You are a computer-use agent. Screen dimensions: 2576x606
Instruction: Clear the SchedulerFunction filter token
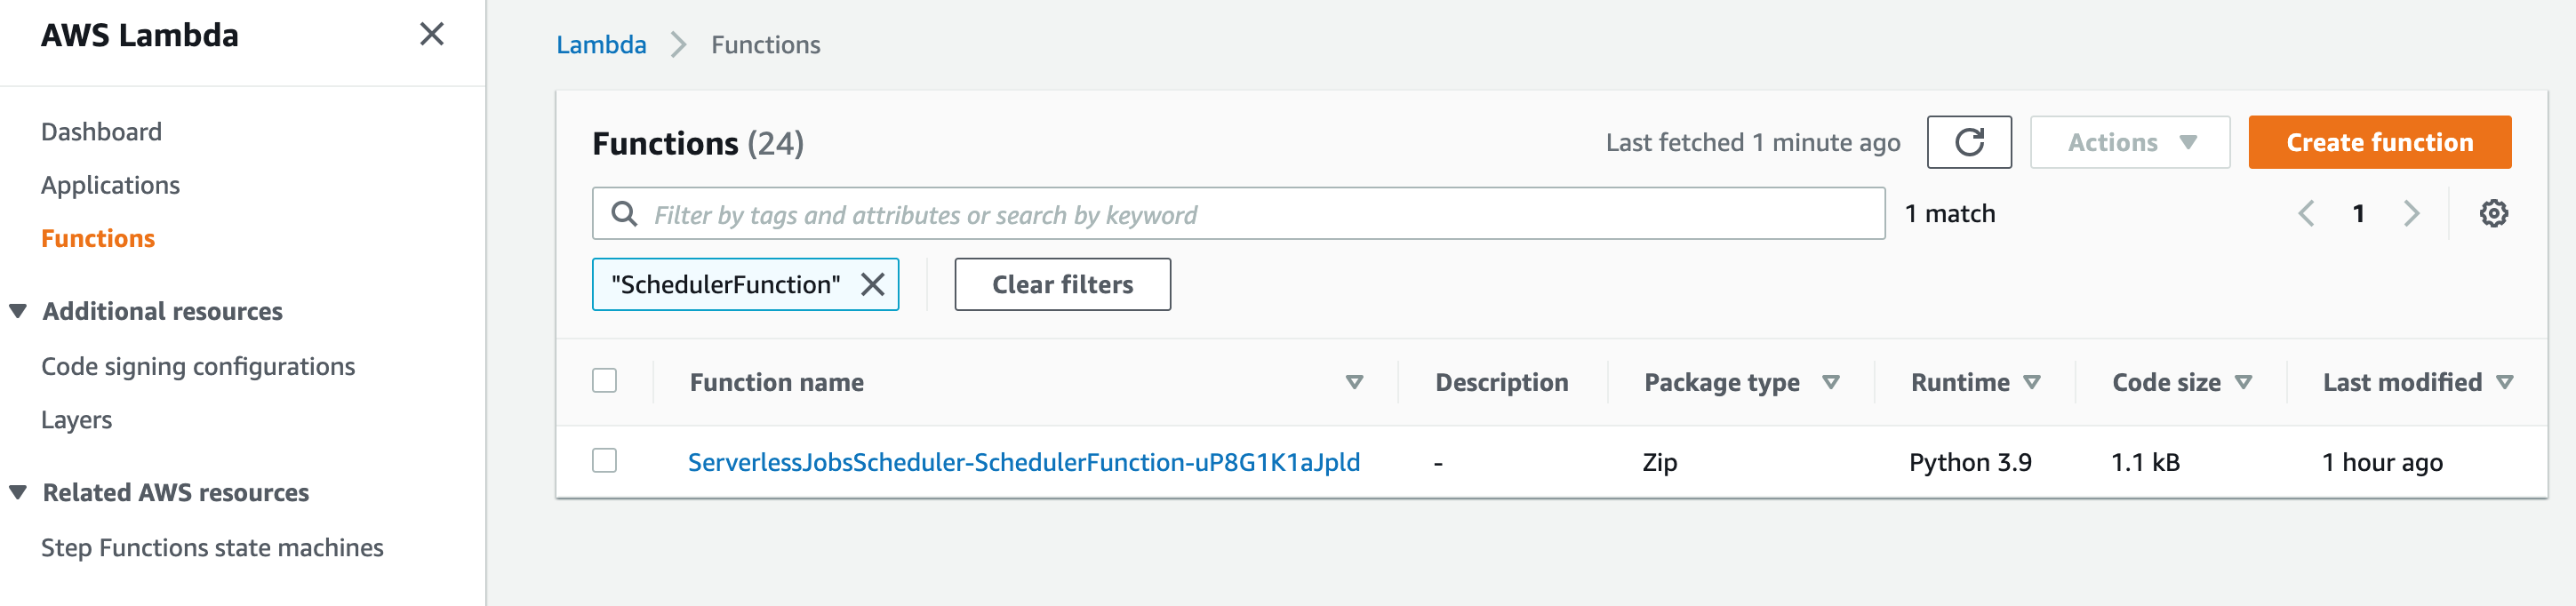(873, 284)
